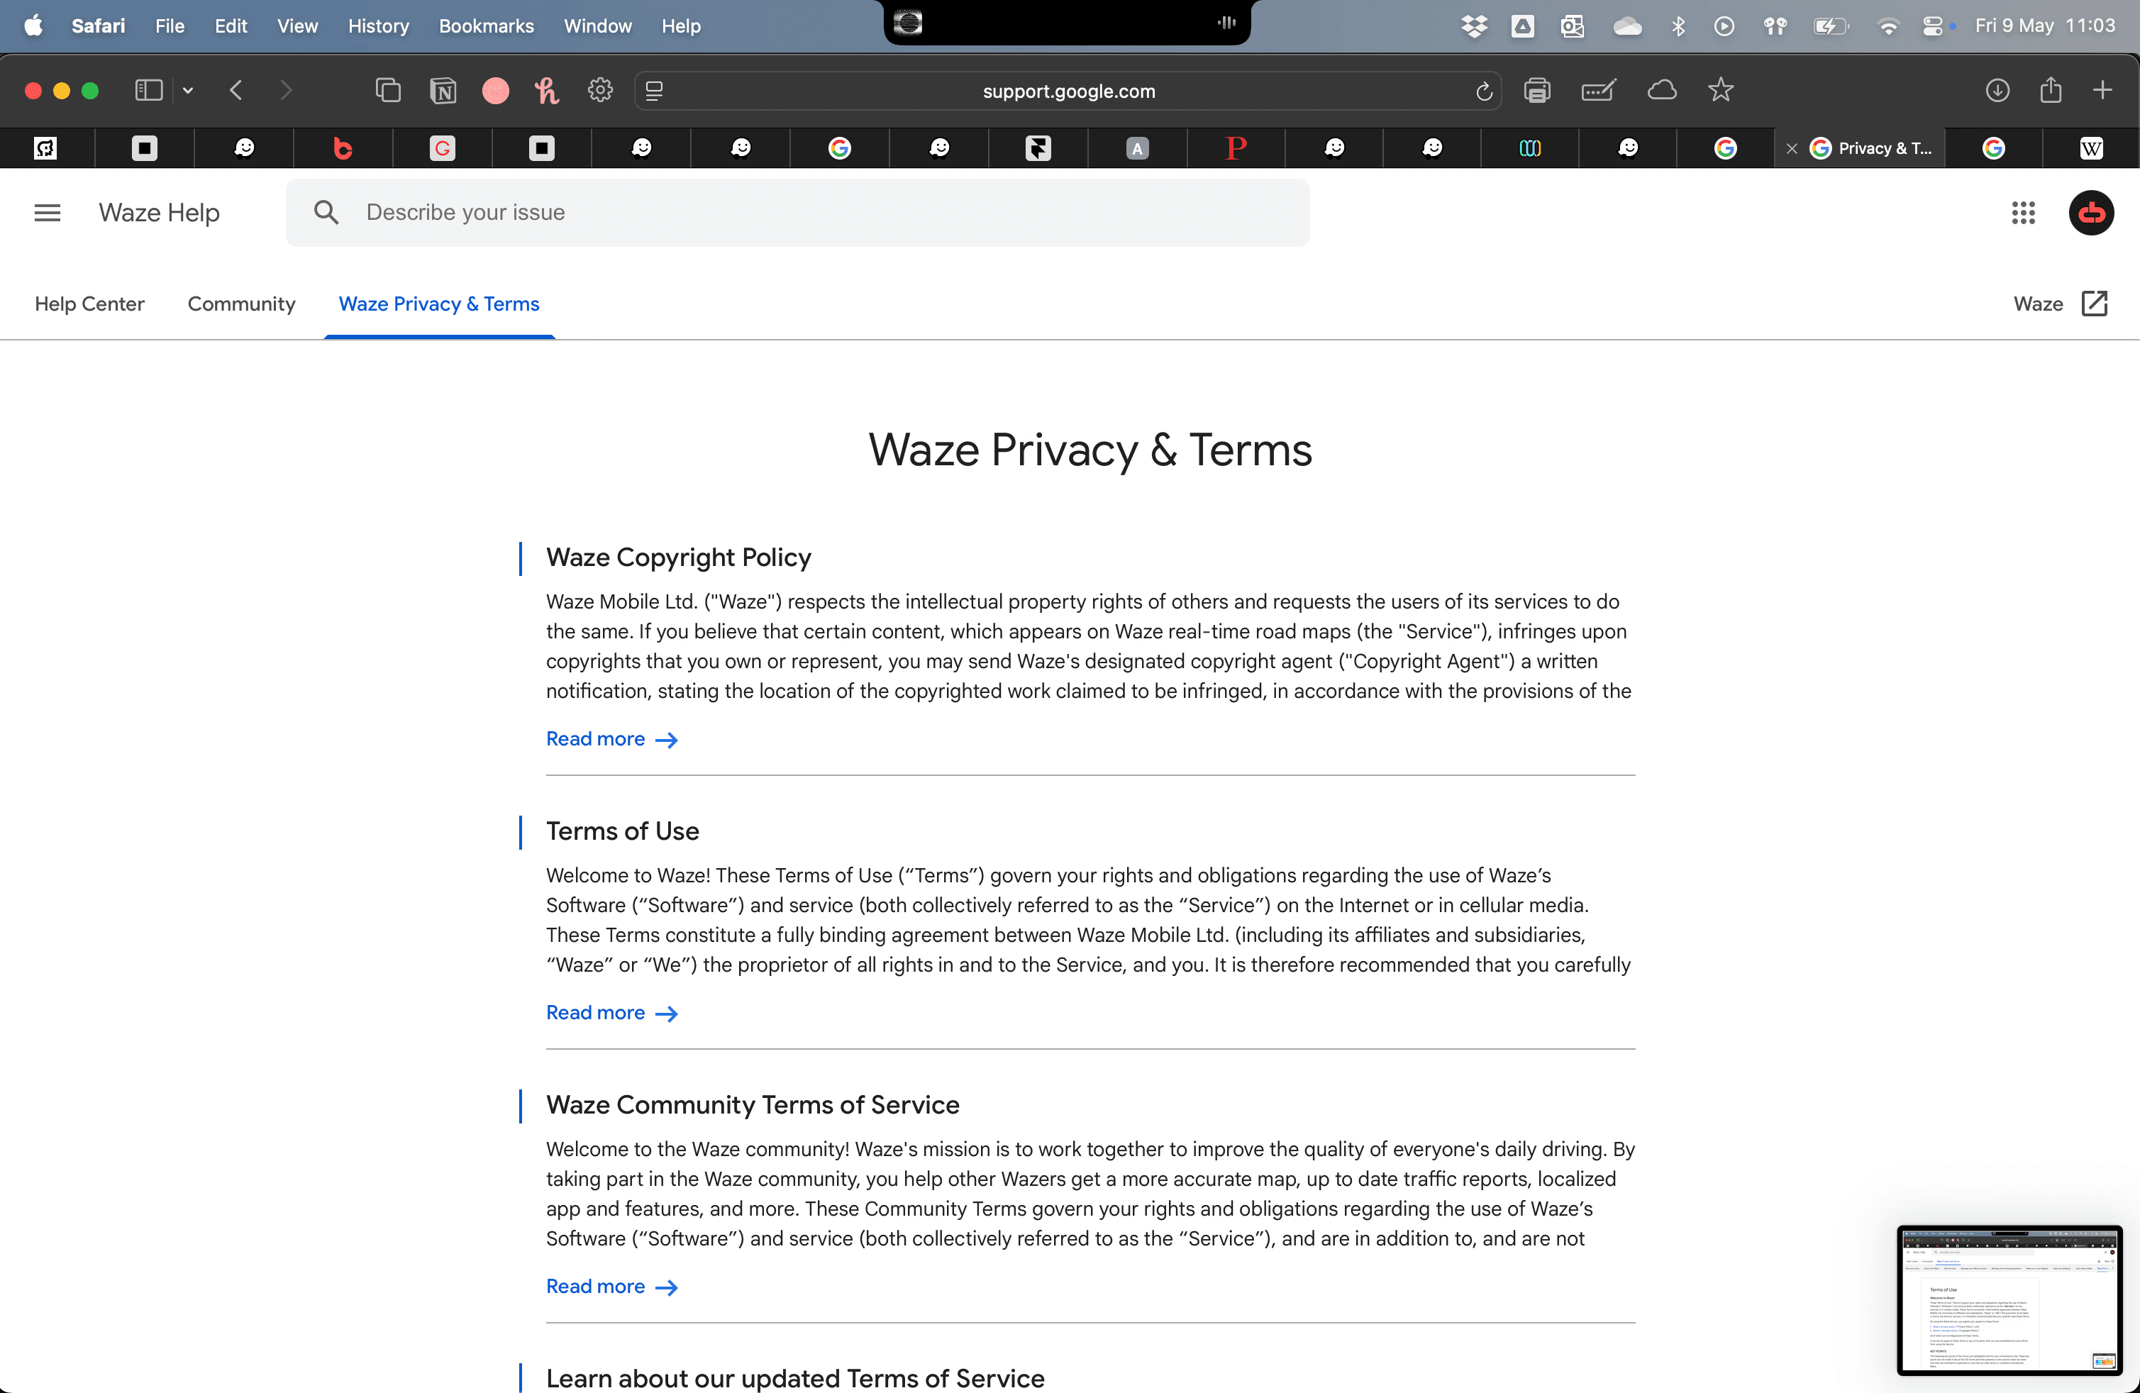Open the tab overview icon

(387, 91)
